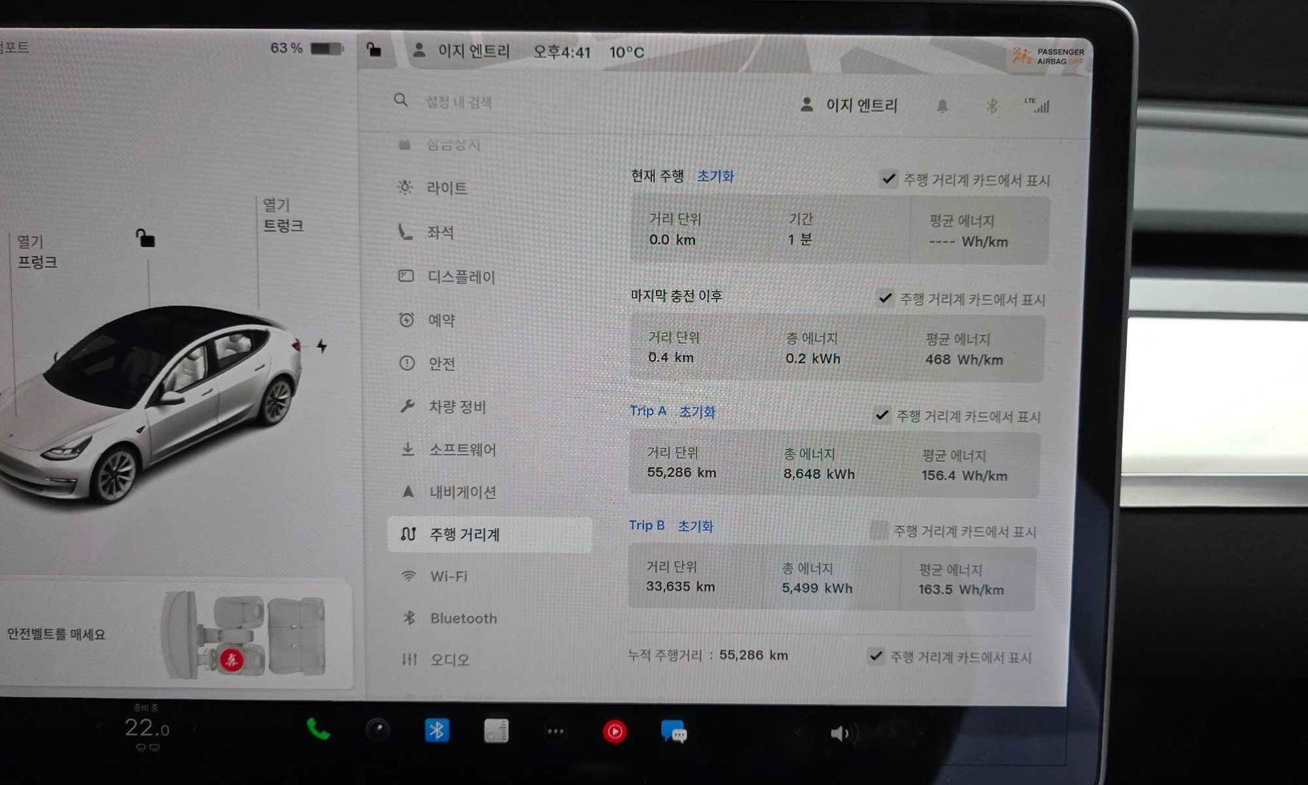
Task: Reset Trip A via 초기화 link
Action: (697, 412)
